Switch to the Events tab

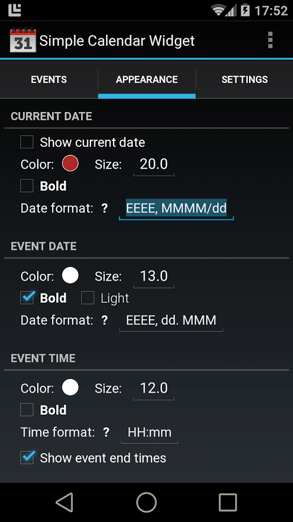click(x=49, y=79)
